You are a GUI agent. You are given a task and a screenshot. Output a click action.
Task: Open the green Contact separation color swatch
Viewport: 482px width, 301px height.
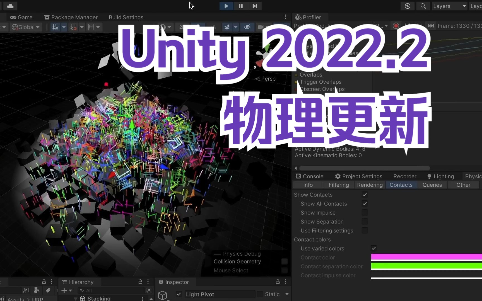point(426,266)
